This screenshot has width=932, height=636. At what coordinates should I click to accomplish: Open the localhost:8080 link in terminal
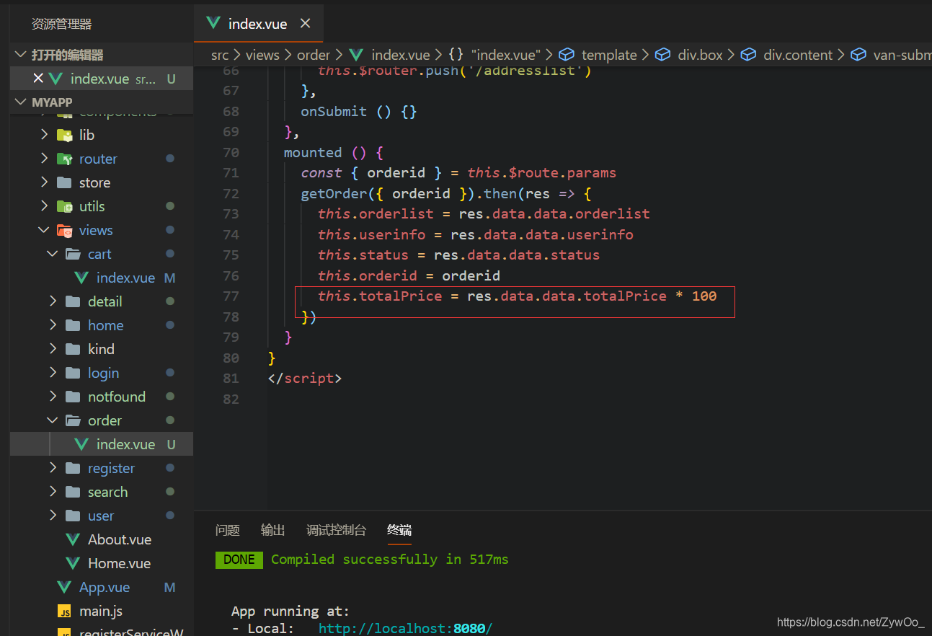(405, 629)
